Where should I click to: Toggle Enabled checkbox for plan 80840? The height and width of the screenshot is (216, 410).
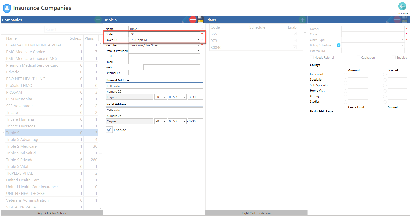[x=295, y=47]
